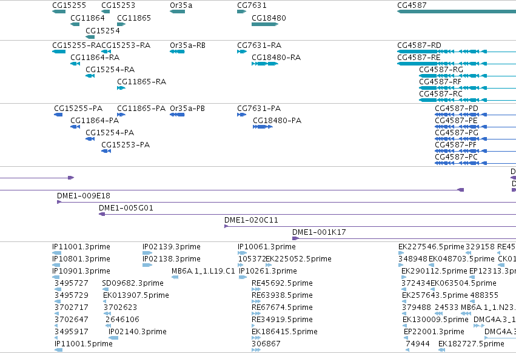Select transcript CG4587-RD
The width and height of the screenshot is (516, 353).
coord(457,52)
